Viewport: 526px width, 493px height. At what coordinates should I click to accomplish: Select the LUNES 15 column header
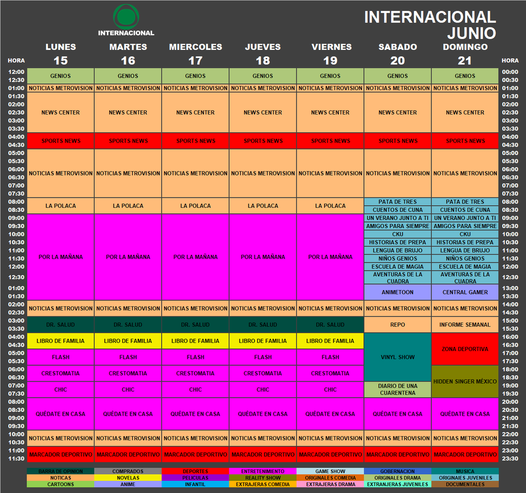pyautogui.click(x=60, y=52)
